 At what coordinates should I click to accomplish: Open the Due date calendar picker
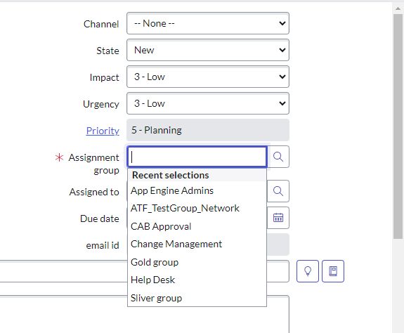(278, 218)
